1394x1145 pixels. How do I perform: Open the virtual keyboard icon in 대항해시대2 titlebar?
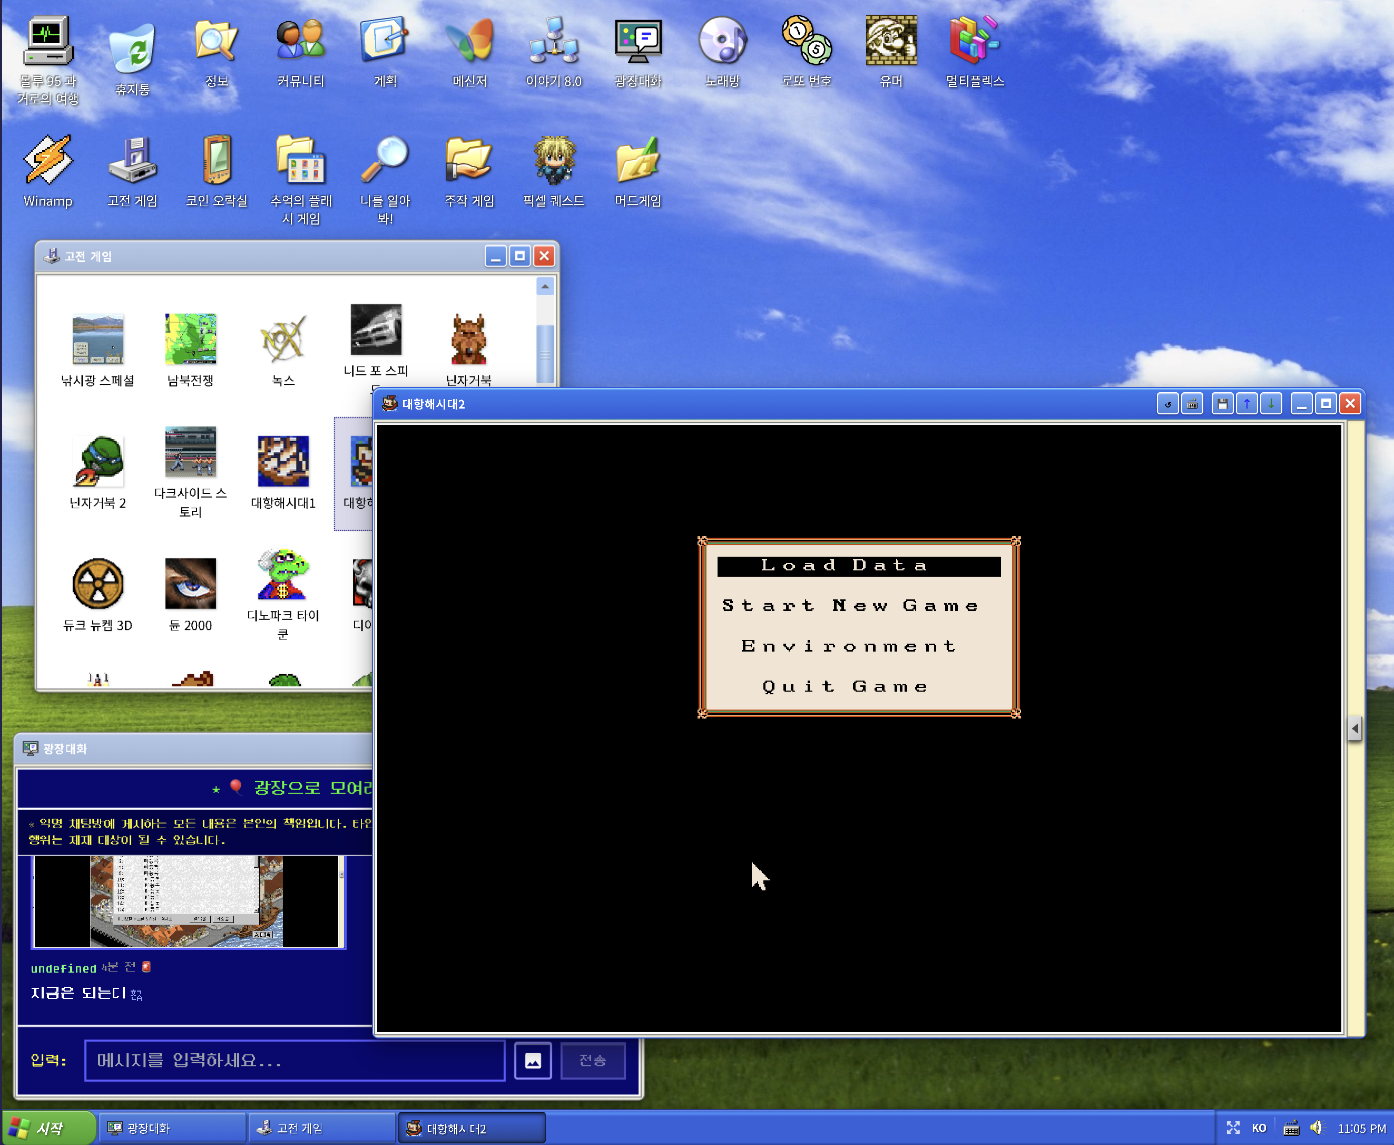point(1192,404)
